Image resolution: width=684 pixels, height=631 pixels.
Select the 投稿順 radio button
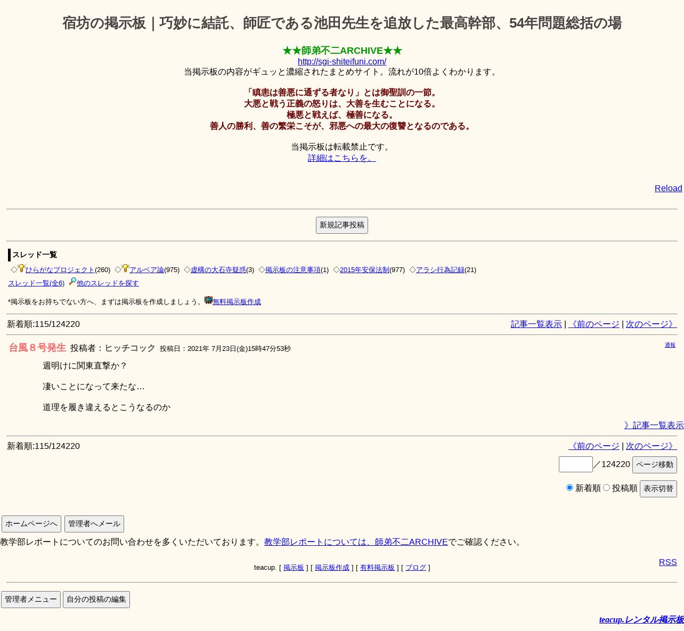click(x=606, y=488)
